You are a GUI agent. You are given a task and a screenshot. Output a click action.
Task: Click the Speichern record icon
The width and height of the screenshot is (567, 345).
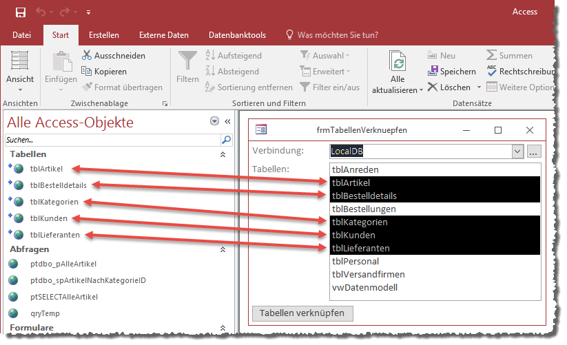[433, 71]
